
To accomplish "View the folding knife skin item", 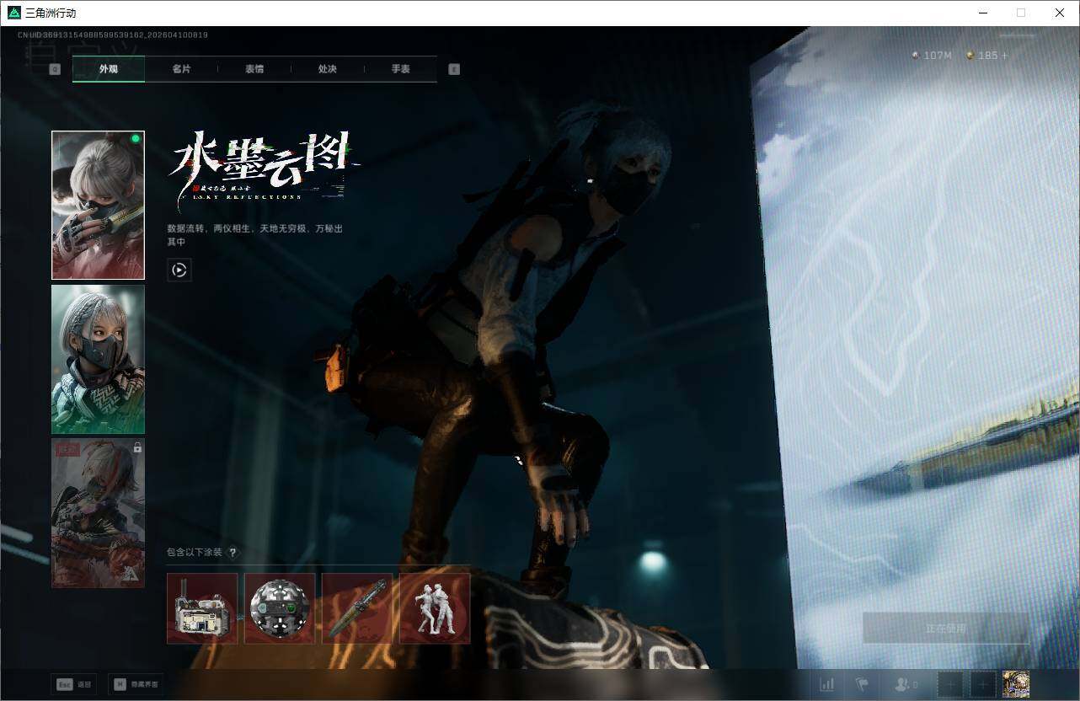I will tap(357, 608).
